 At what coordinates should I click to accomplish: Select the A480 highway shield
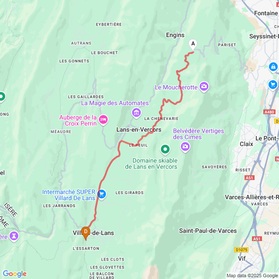269,112
